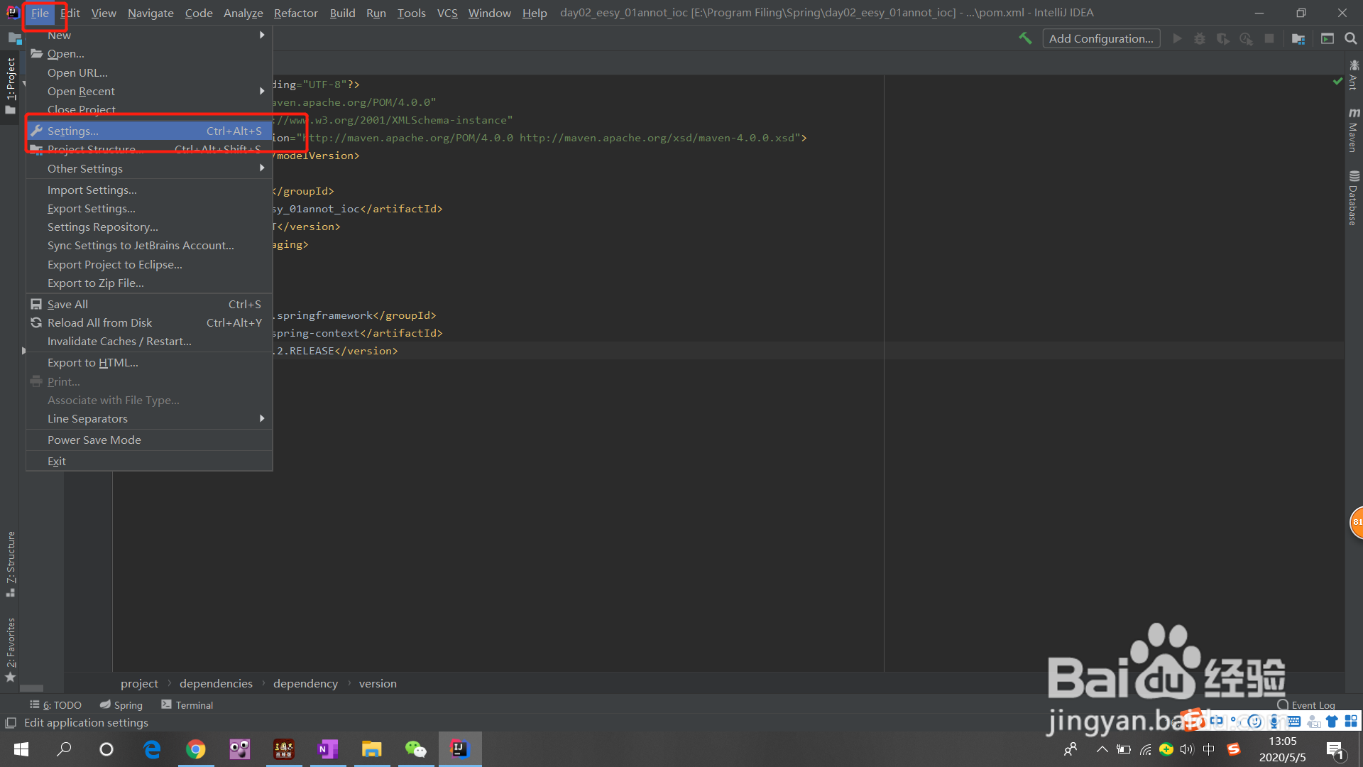This screenshot has height=767, width=1363.
Task: Open the Windows notification center
Action: coord(1335,749)
